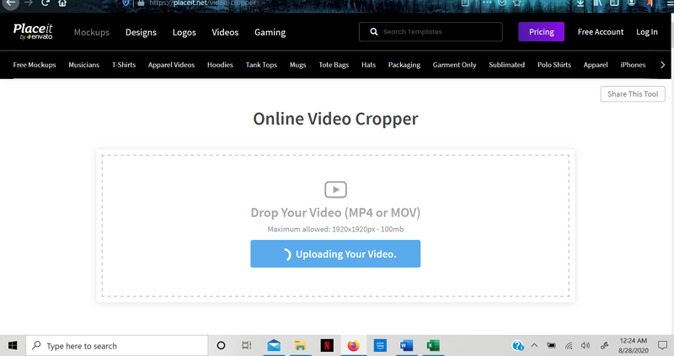
Task: Show more categories with right arrow
Action: (x=662, y=65)
